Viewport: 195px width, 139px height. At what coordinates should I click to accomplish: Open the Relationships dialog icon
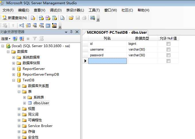pos(22,26)
